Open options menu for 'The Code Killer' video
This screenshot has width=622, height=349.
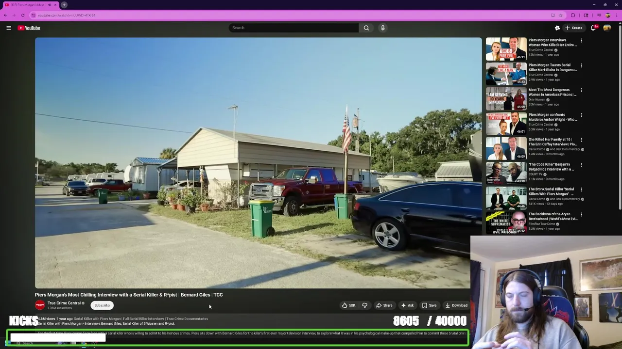581,165
